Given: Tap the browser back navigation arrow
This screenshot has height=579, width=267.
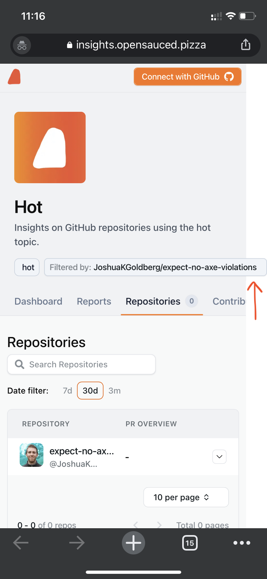Looking at the screenshot, I should [21, 543].
